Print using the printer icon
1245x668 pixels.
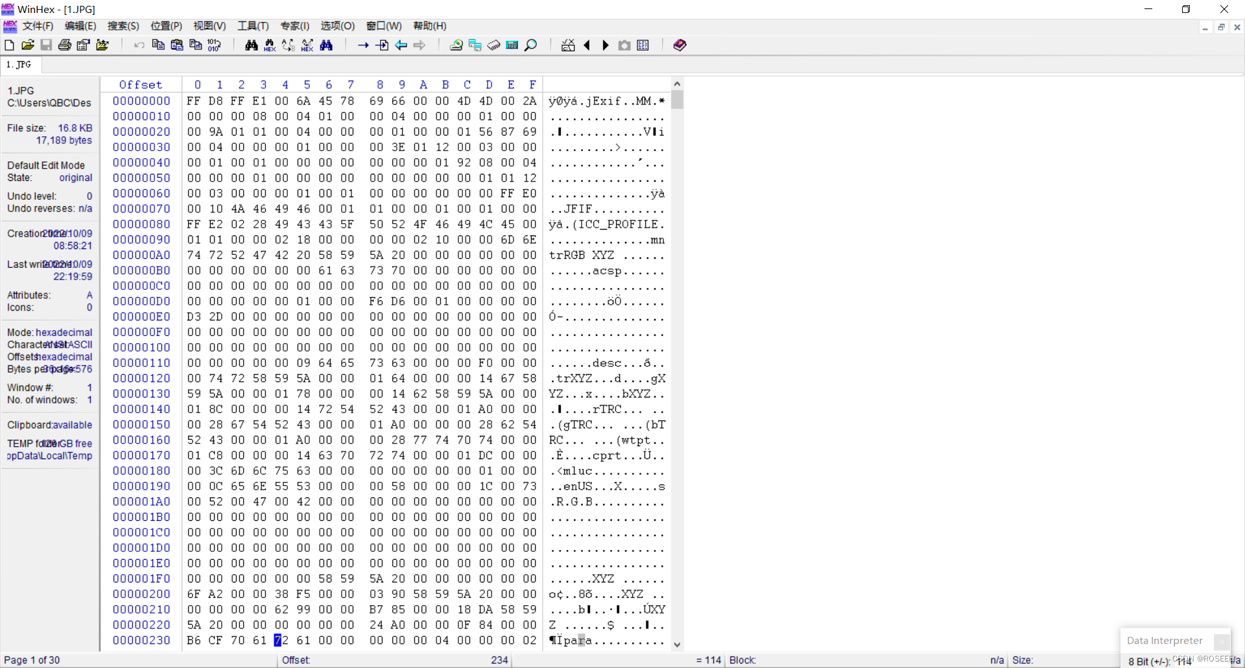[65, 45]
